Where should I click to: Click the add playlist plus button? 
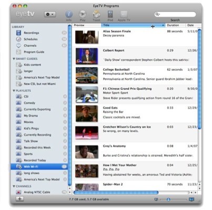(19, 199)
